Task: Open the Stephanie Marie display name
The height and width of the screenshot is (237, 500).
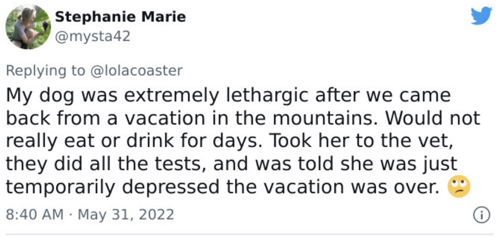Action: [x=120, y=17]
